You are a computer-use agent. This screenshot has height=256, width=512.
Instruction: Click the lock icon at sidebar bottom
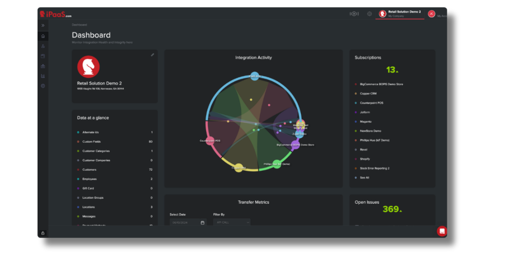tap(43, 233)
